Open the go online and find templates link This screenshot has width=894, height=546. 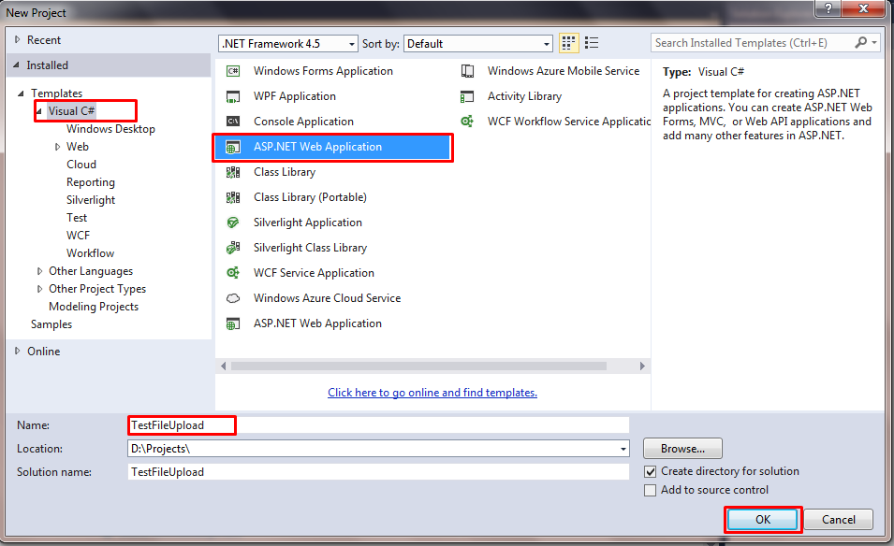432,393
